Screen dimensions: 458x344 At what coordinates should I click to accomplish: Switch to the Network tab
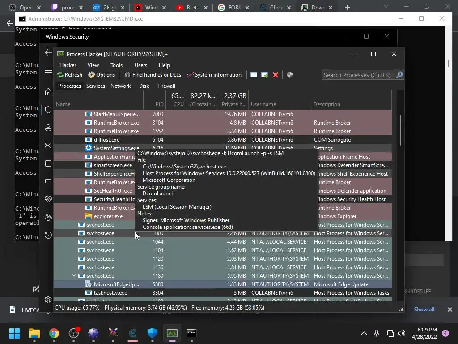pyautogui.click(x=120, y=86)
